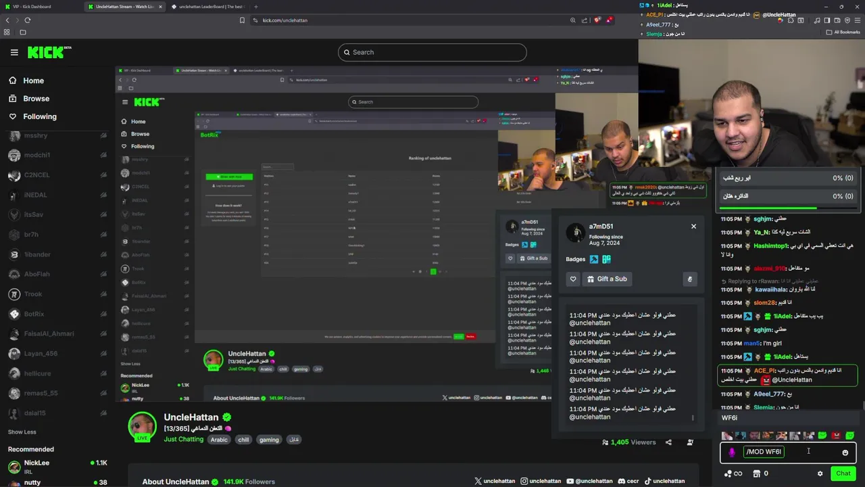This screenshot has height=487, width=865.
Task: Click UncleHattan live avatar
Action: point(142,425)
